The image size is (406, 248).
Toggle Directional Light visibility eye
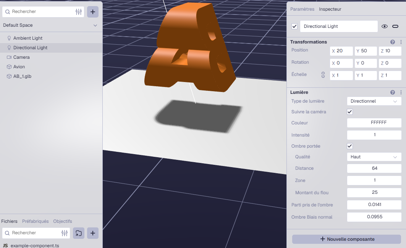point(385,26)
